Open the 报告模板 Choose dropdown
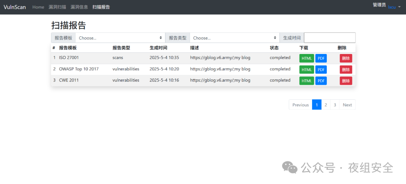Viewport: 406px width, 184px height. point(120,38)
